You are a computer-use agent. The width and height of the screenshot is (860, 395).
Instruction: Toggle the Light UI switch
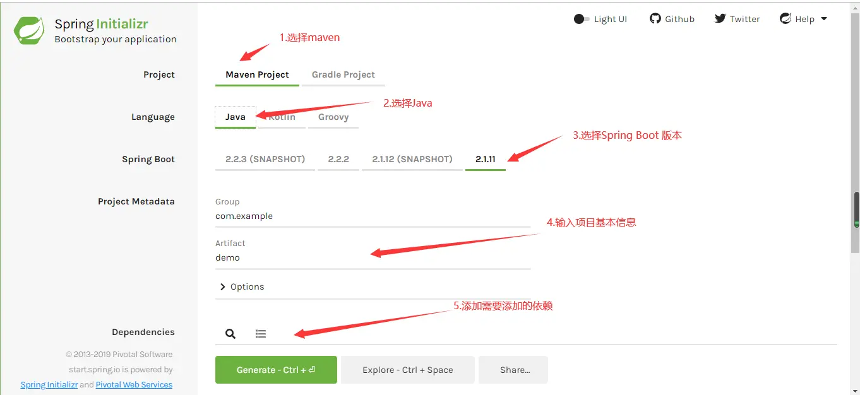click(x=582, y=19)
